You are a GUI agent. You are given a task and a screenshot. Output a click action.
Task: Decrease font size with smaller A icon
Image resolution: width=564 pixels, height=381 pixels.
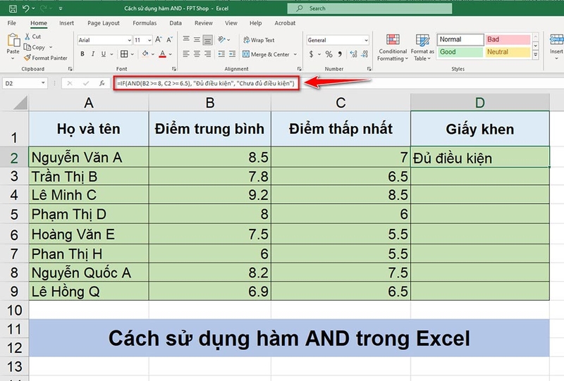coord(169,39)
